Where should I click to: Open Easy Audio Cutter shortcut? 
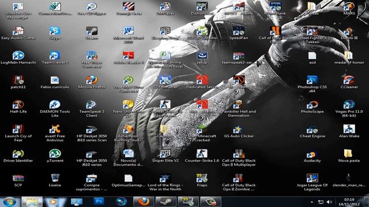pyautogui.click(x=18, y=32)
